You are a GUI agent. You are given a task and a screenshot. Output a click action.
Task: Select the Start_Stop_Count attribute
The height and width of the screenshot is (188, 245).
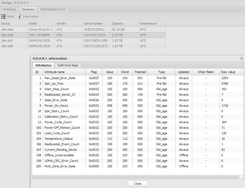pyautogui.click(x=138, y=89)
